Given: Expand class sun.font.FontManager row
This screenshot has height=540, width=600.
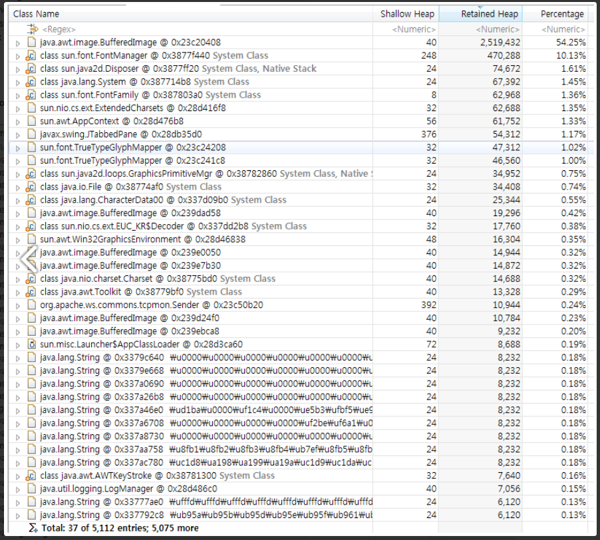Looking at the screenshot, I should (x=17, y=57).
